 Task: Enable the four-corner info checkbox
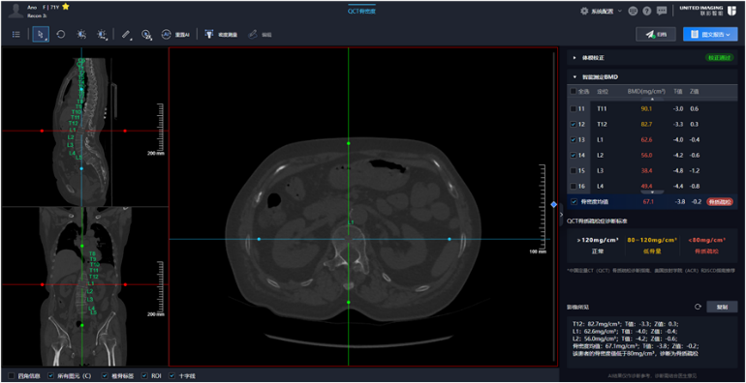click(11, 376)
